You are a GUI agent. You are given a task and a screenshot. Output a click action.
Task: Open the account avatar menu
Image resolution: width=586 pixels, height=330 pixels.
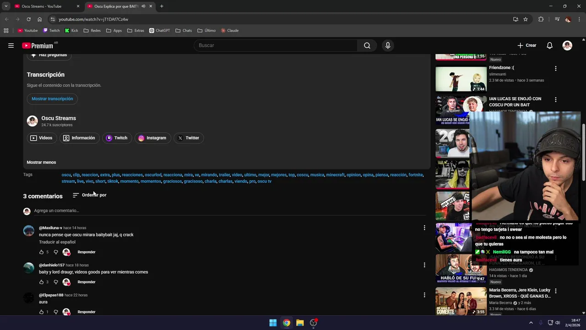tap(567, 45)
